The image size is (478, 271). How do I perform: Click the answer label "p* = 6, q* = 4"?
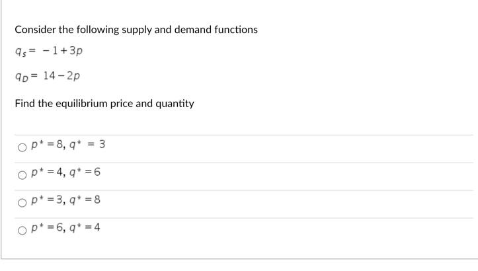click(x=66, y=227)
